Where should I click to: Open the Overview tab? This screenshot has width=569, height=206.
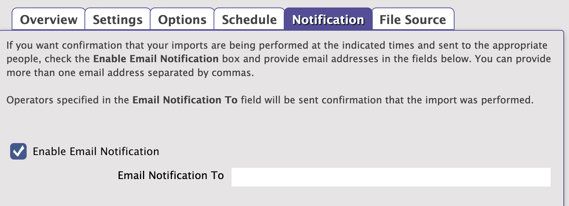coord(49,19)
